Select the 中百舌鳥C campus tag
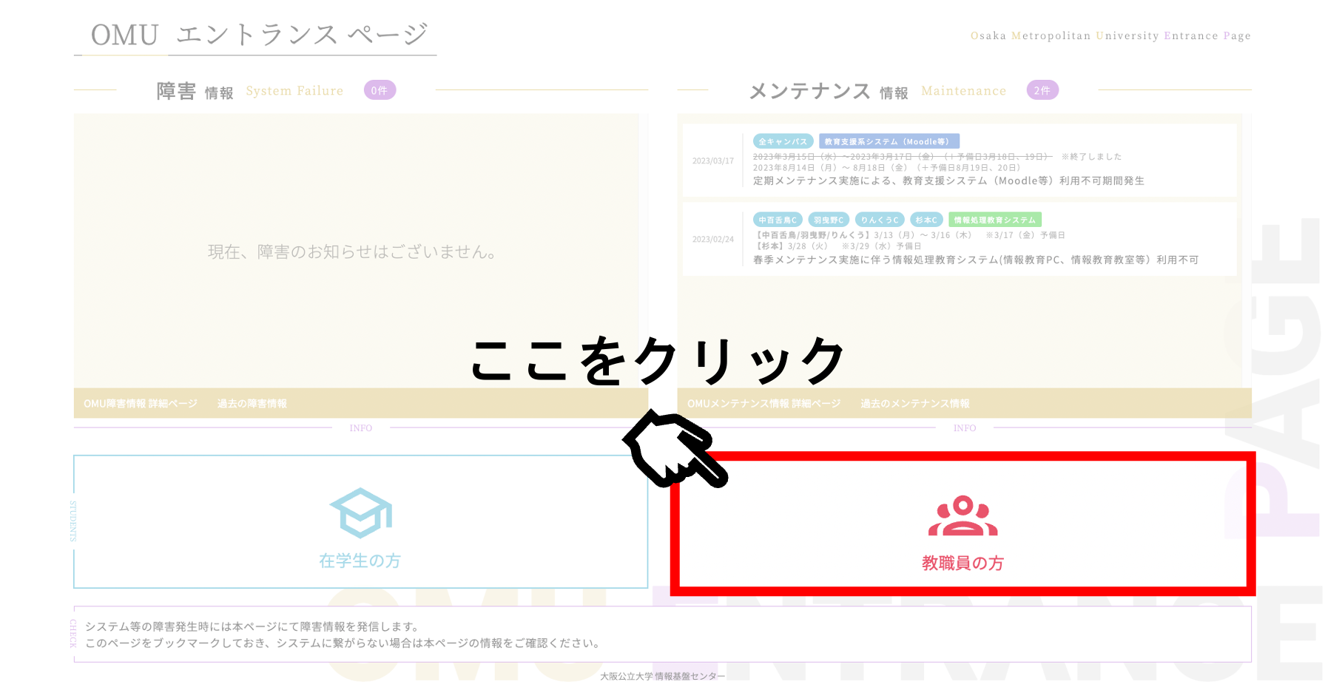The width and height of the screenshot is (1325, 690). click(x=778, y=220)
